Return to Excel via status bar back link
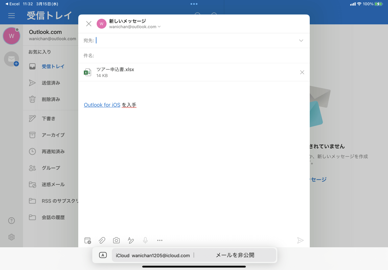This screenshot has width=388, height=270. tap(12, 4)
